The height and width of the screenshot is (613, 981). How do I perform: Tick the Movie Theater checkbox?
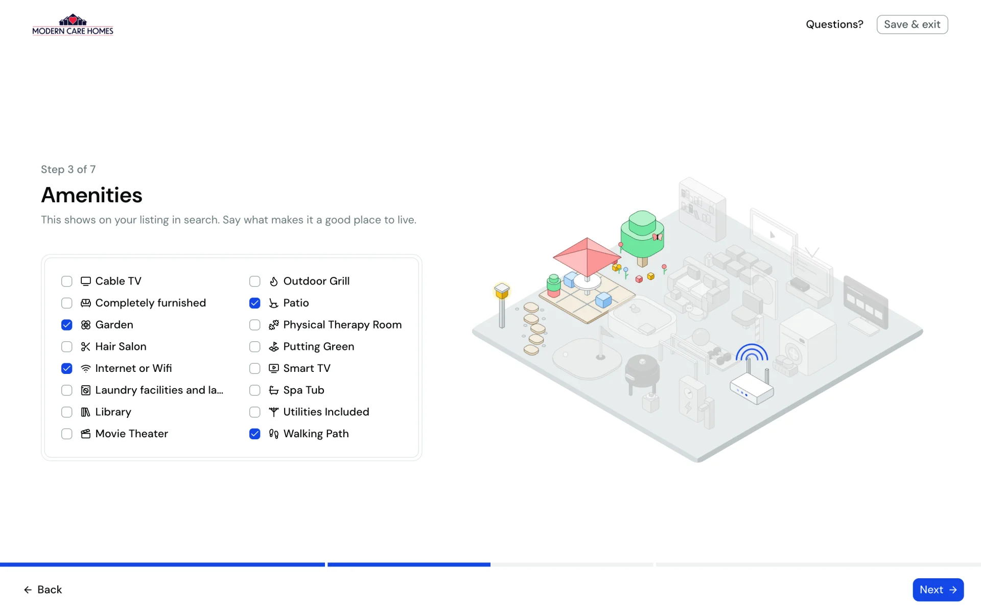pos(67,434)
